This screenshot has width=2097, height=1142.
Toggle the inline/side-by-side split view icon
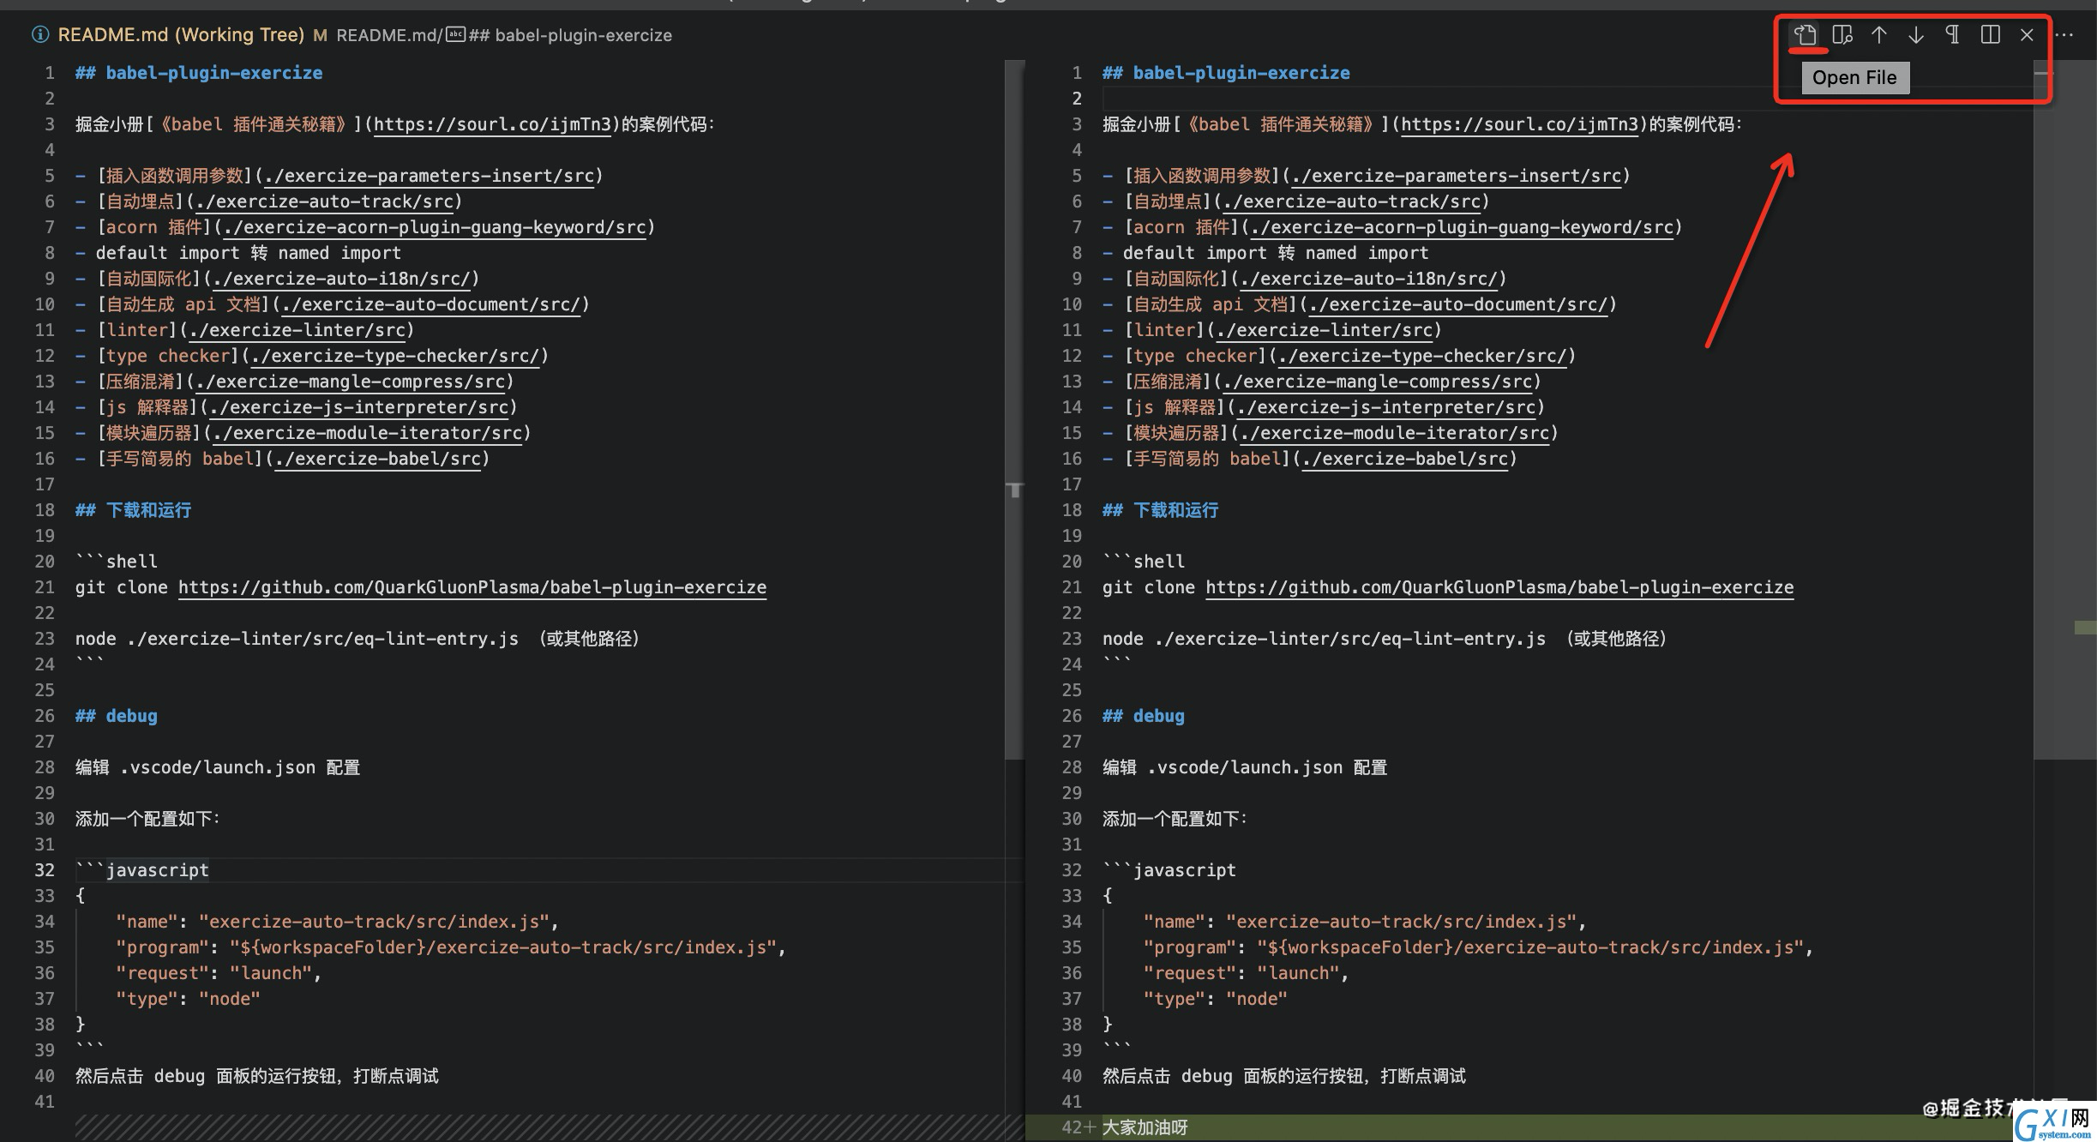1990,35
